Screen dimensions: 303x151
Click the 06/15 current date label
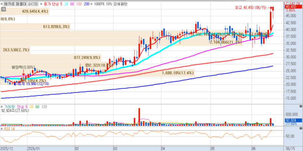(291, 149)
